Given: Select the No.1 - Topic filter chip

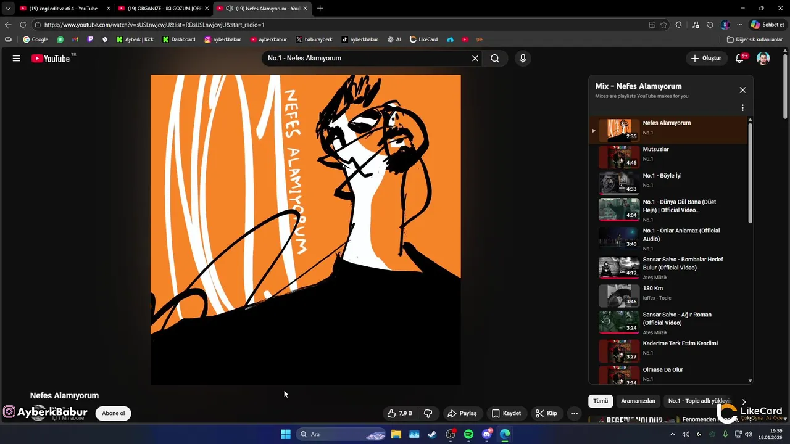Looking at the screenshot, I should pyautogui.click(x=699, y=401).
